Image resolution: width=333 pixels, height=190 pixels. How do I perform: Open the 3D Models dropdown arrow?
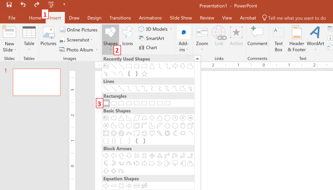(171, 29)
